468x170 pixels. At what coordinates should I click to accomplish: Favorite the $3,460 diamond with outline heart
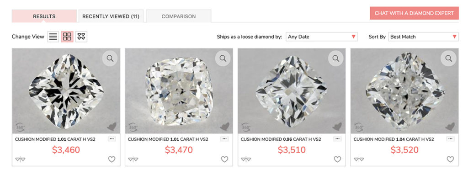[x=112, y=159]
